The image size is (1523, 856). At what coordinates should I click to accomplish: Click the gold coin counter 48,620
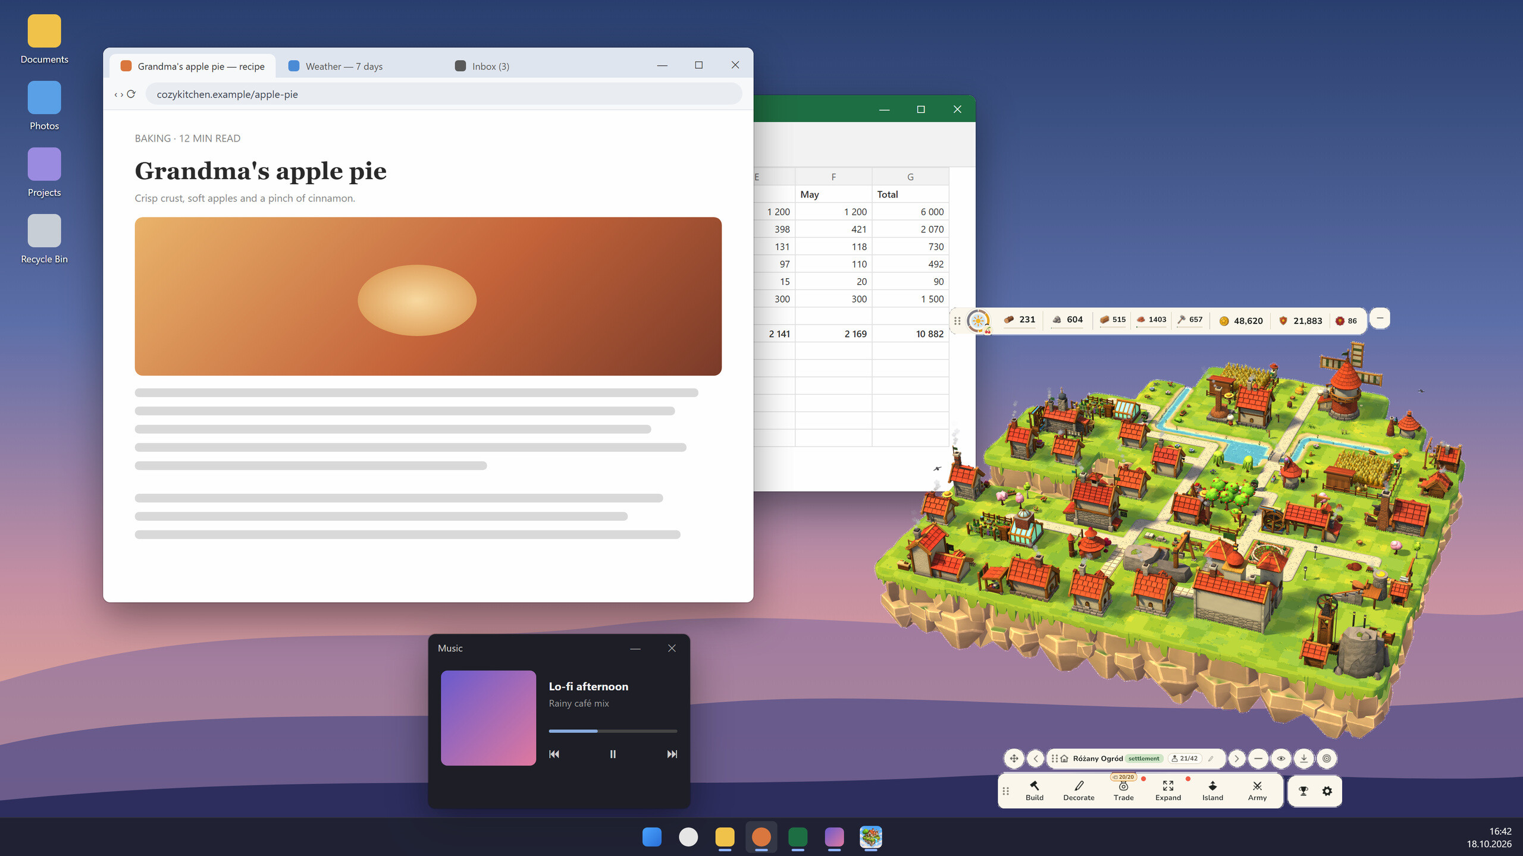[x=1241, y=320]
